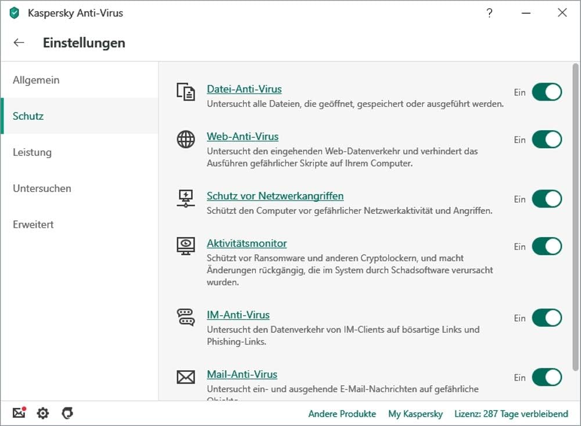Go back using the arrow button
The width and height of the screenshot is (581, 426).
click(x=19, y=42)
